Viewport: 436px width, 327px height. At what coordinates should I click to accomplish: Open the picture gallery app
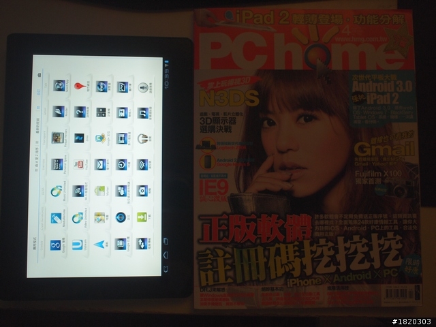pyautogui.click(x=123, y=87)
